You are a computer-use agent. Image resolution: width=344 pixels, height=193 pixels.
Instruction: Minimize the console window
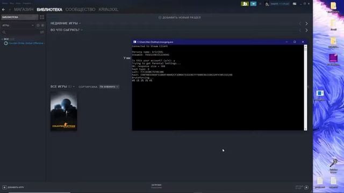(286, 42)
